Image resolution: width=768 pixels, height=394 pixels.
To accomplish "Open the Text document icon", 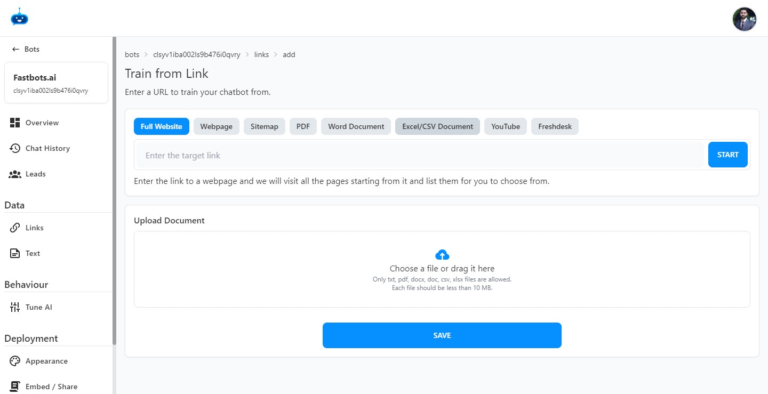I will pos(15,253).
